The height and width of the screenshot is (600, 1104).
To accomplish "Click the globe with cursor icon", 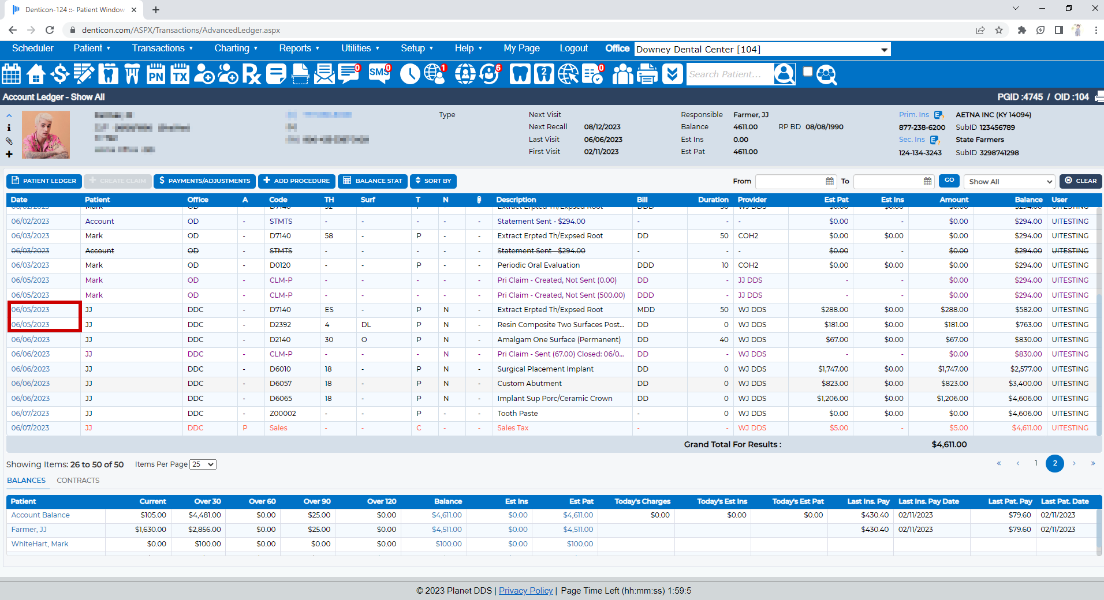I will click(568, 74).
